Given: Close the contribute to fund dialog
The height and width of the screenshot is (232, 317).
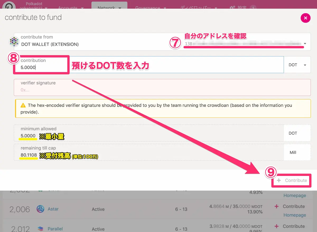Looking at the screenshot, I should coord(305,18).
